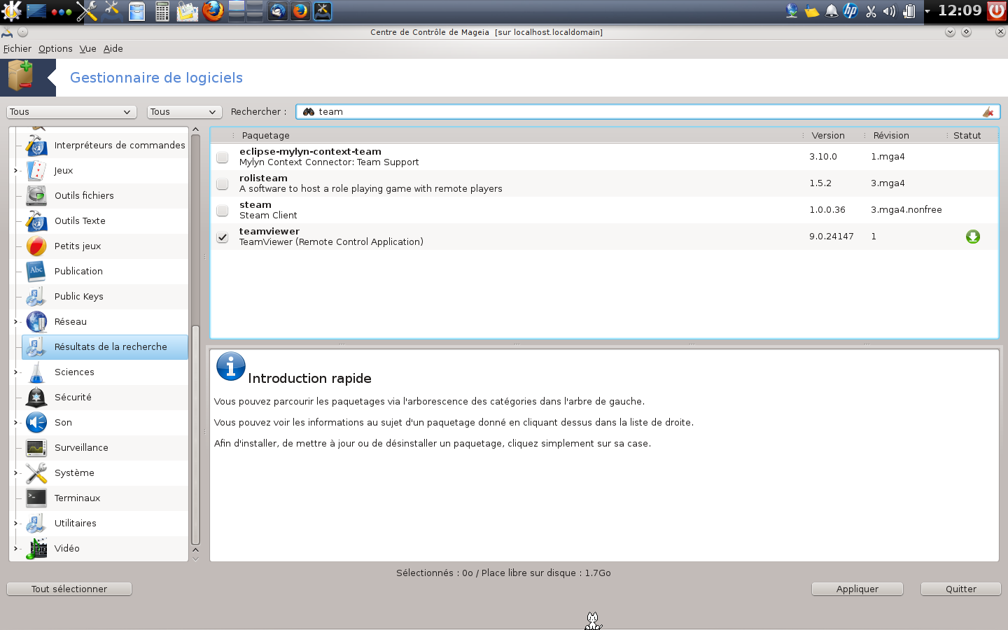Screen dimensions: 1008x630
Task: Expand the Jeux category
Action: coord(16,170)
